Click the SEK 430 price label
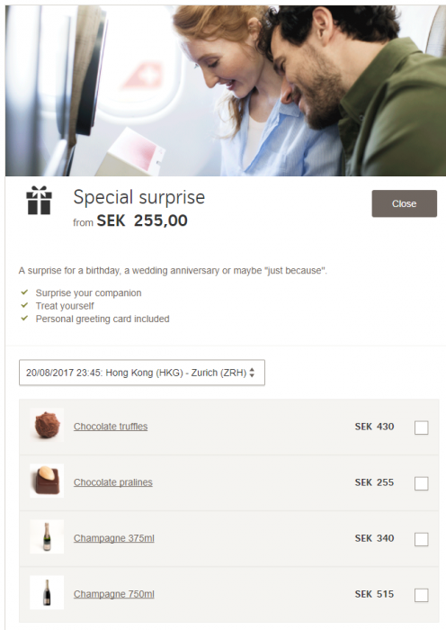This screenshot has height=630, width=446. pyautogui.click(x=374, y=427)
